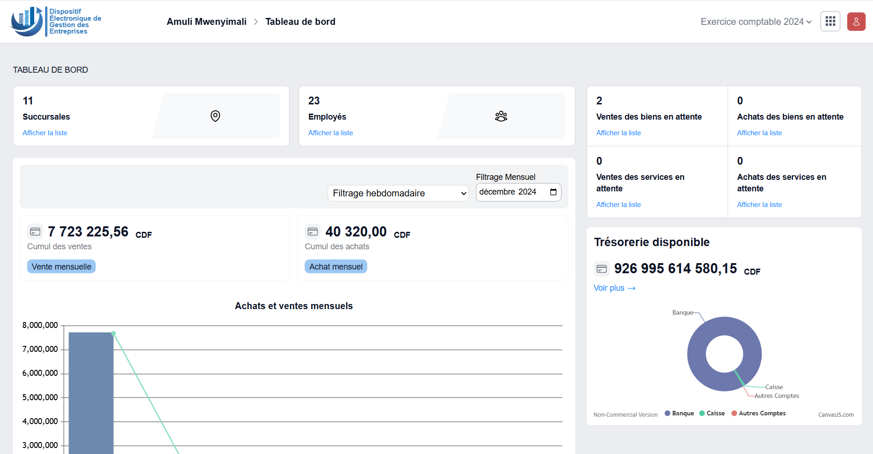Select Tableau de bord in the breadcrumb

pyautogui.click(x=301, y=21)
